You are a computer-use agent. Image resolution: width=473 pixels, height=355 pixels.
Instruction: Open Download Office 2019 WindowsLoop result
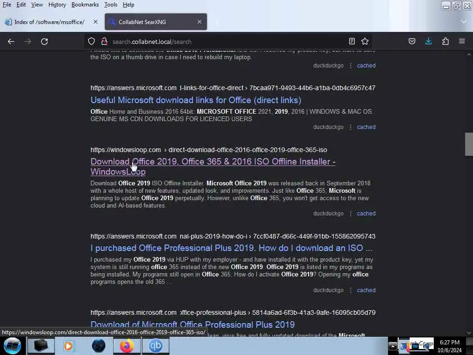click(213, 166)
